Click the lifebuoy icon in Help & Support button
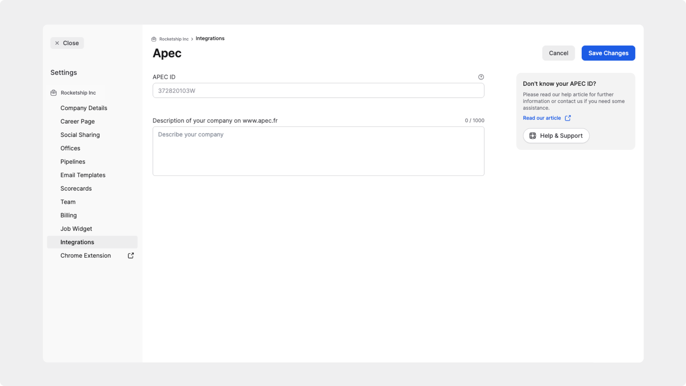686x386 pixels. point(533,136)
